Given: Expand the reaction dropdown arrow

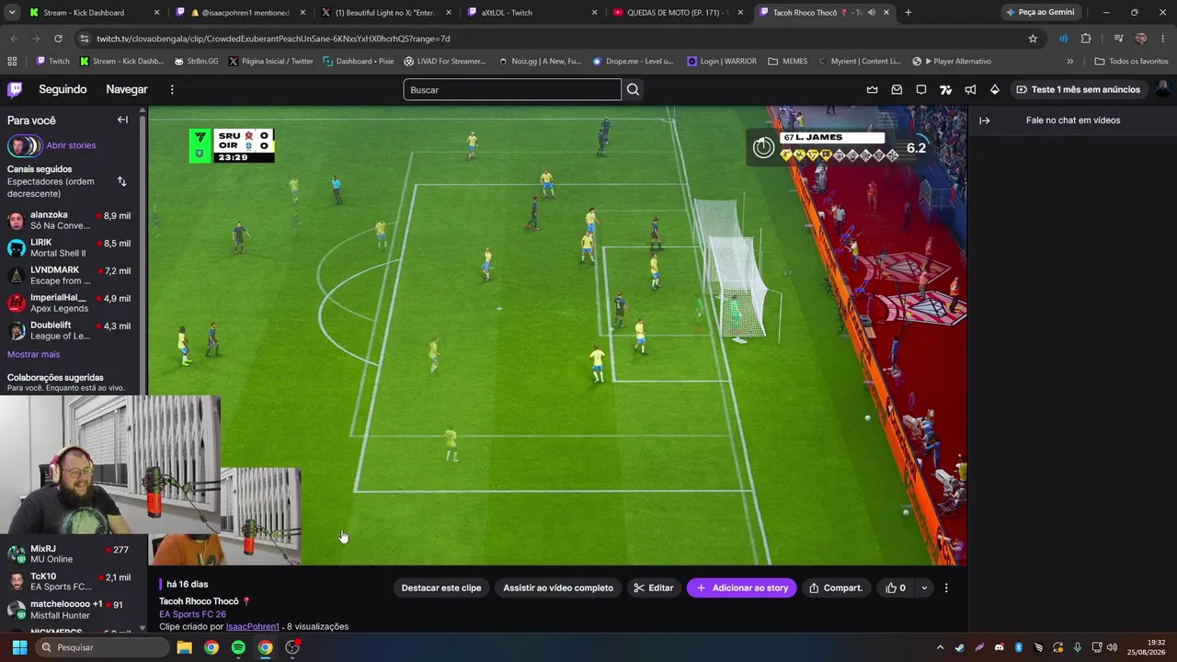Looking at the screenshot, I should point(924,588).
